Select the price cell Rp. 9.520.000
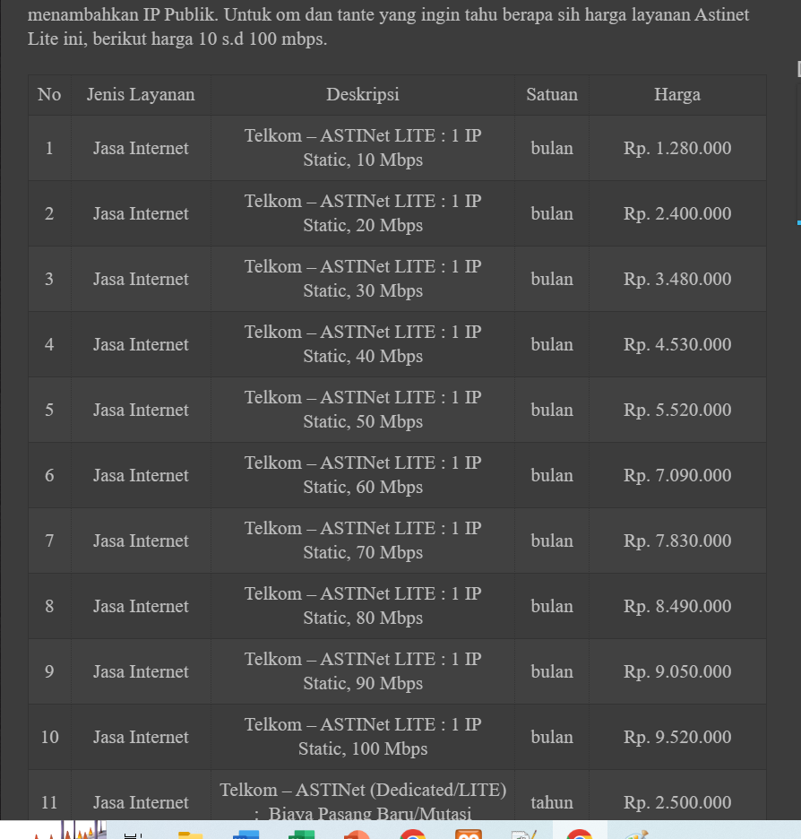The image size is (801, 839). pos(677,738)
